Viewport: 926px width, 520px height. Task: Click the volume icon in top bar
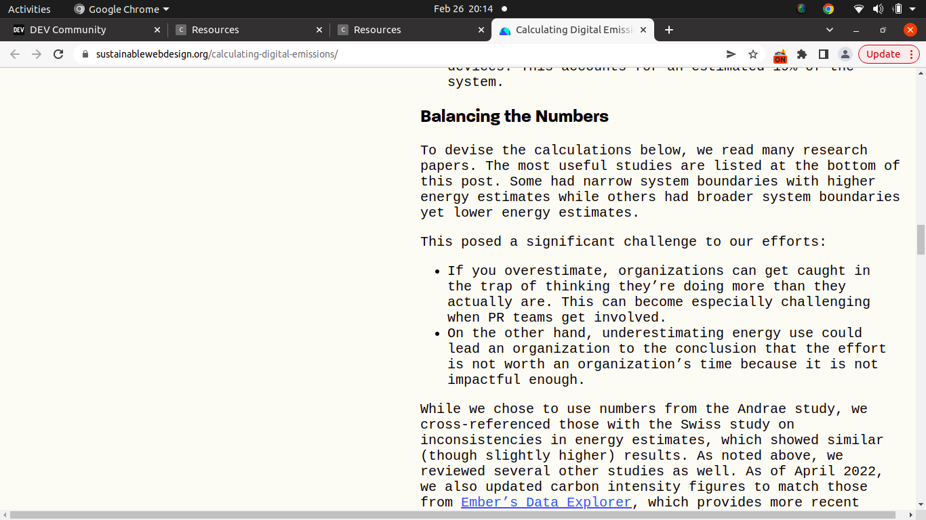[x=878, y=9]
